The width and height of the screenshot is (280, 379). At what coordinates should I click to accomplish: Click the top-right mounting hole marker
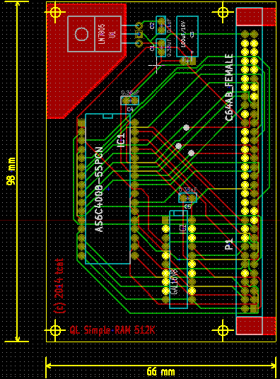tap(223, 12)
